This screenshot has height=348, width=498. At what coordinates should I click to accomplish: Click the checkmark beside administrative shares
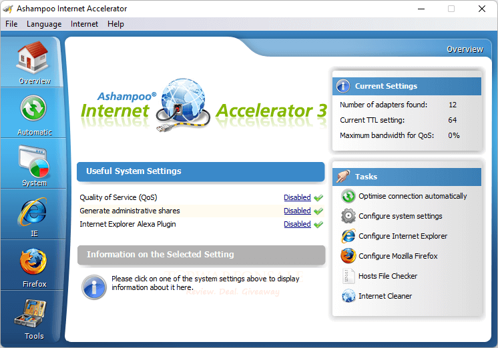click(x=318, y=211)
